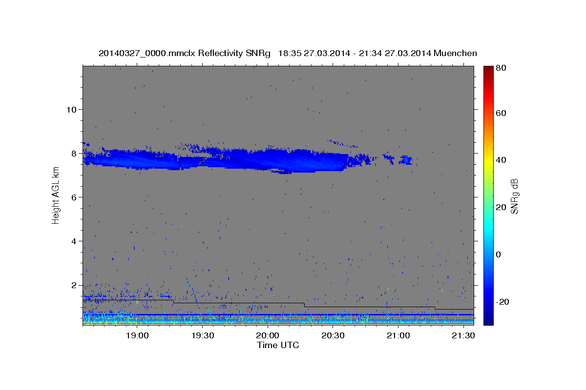The image size is (586, 390).
Task: Click the colorbar value label 40
Action: coord(501,160)
